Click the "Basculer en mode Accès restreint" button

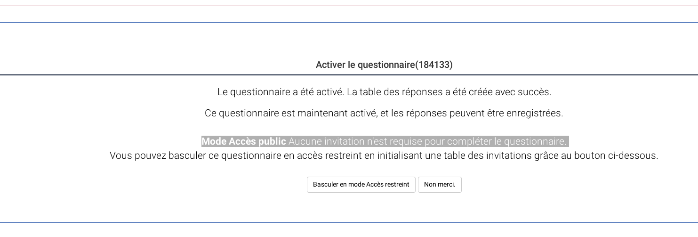(x=361, y=185)
